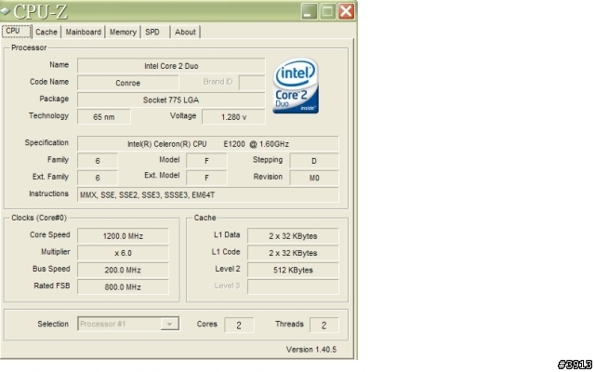Click the Core Speed value '1200.0 MHz'
This screenshot has height=372, width=595.
click(123, 235)
